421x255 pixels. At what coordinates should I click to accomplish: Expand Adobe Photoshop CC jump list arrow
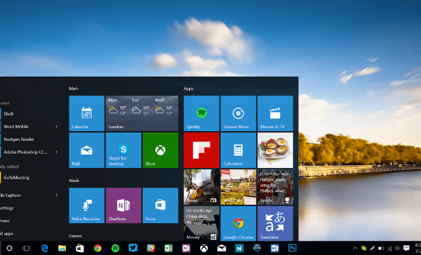point(57,152)
